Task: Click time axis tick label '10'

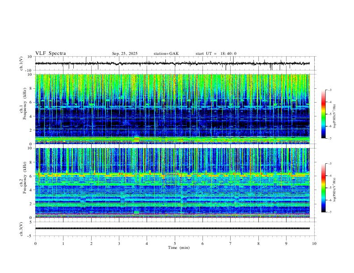Action: (x=314, y=244)
